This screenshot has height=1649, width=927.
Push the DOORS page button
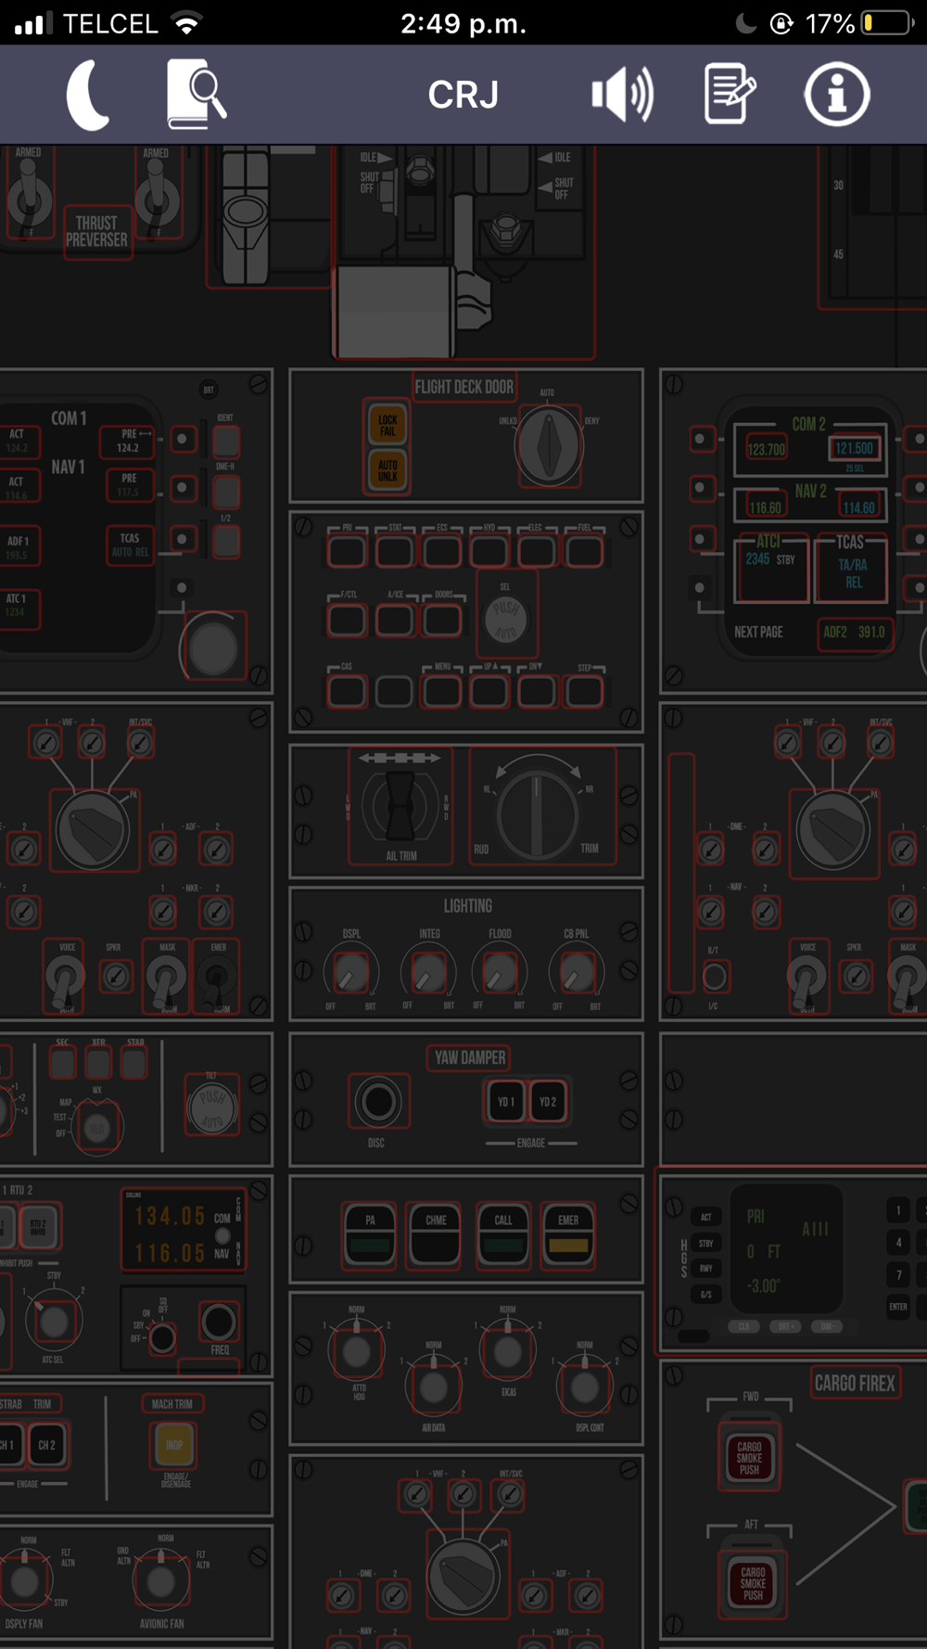click(x=442, y=620)
